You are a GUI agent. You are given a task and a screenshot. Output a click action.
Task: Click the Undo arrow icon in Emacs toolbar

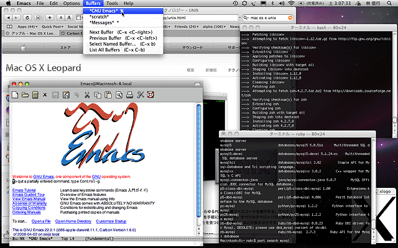(x=76, y=95)
